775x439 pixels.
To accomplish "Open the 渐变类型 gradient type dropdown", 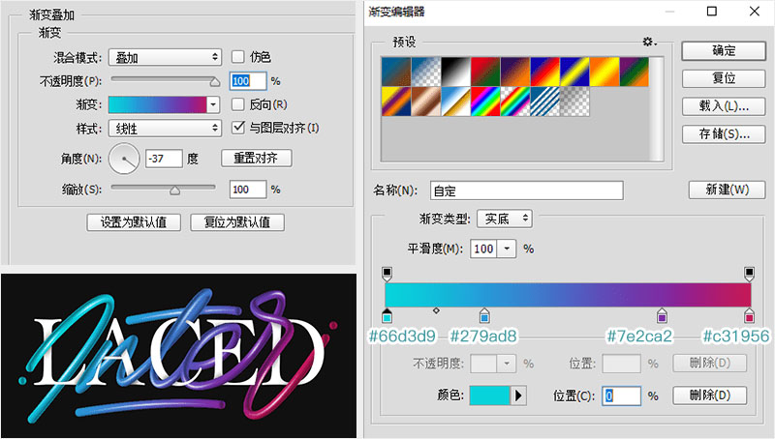I will click(504, 219).
